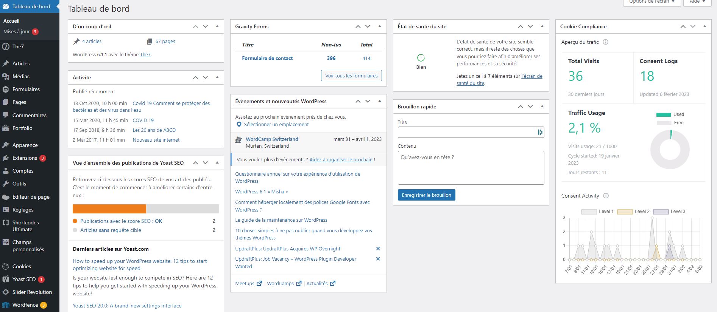
Task: Collapse the D'un coup d'œil widget
Action: 217,26
